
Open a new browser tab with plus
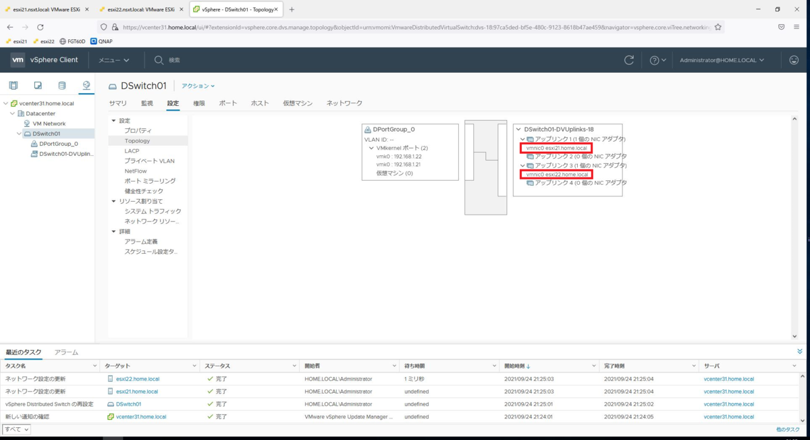292,9
